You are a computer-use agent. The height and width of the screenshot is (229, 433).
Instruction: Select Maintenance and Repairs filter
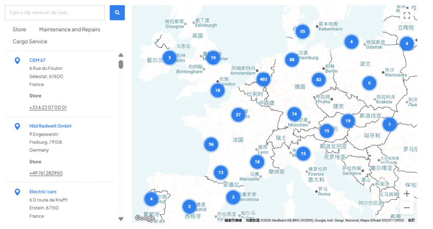(x=69, y=30)
